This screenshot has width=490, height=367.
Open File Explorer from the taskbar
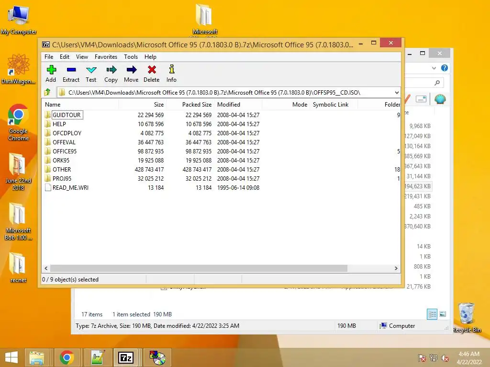[x=36, y=357]
